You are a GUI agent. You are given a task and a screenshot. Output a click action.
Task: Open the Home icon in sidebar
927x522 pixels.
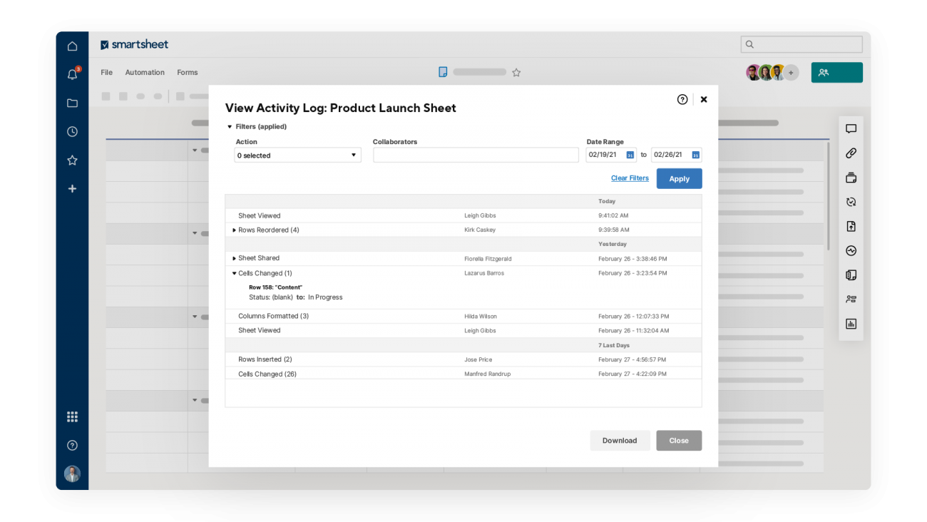click(72, 46)
